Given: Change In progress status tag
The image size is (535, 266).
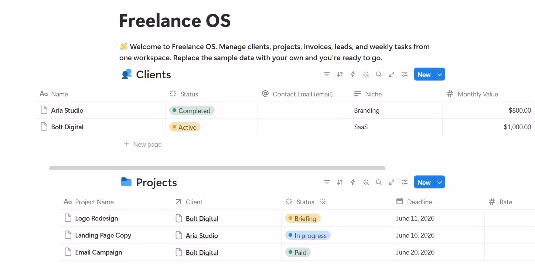Looking at the screenshot, I should pos(308,235).
